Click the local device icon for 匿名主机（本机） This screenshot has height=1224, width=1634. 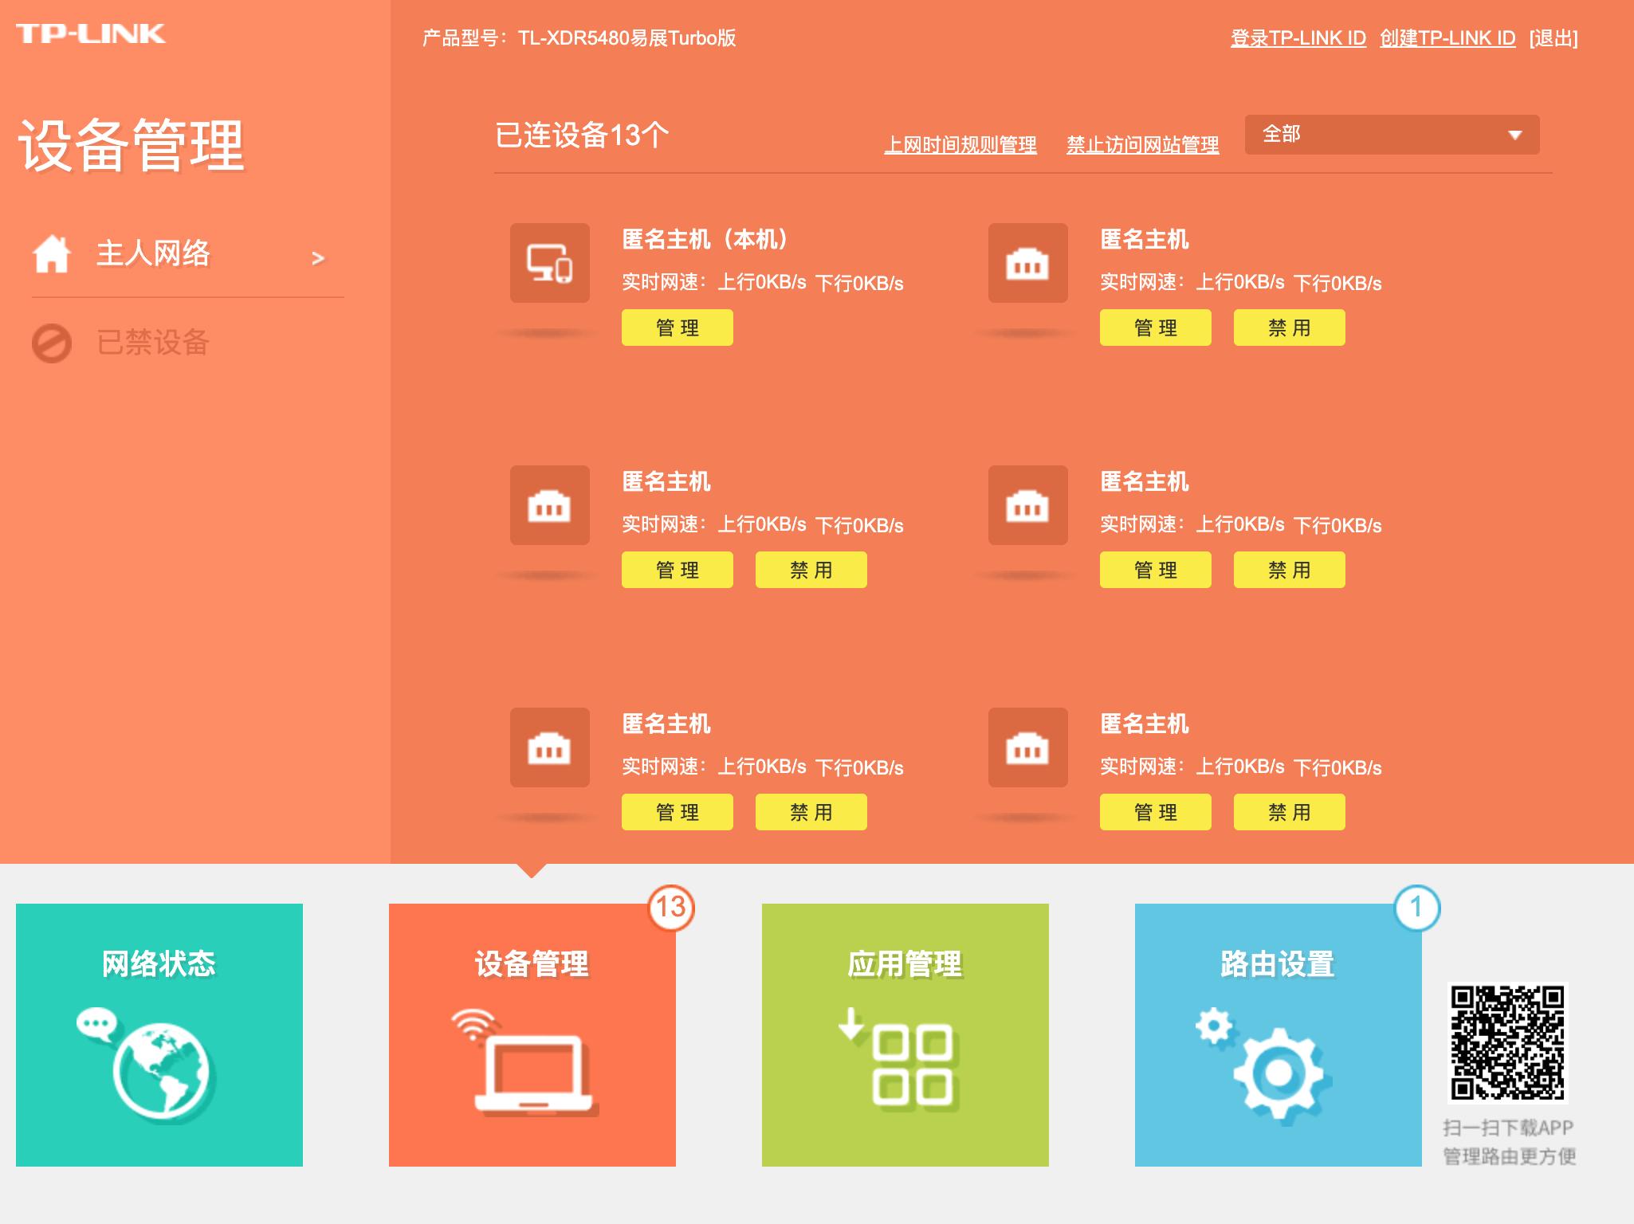[x=548, y=263]
